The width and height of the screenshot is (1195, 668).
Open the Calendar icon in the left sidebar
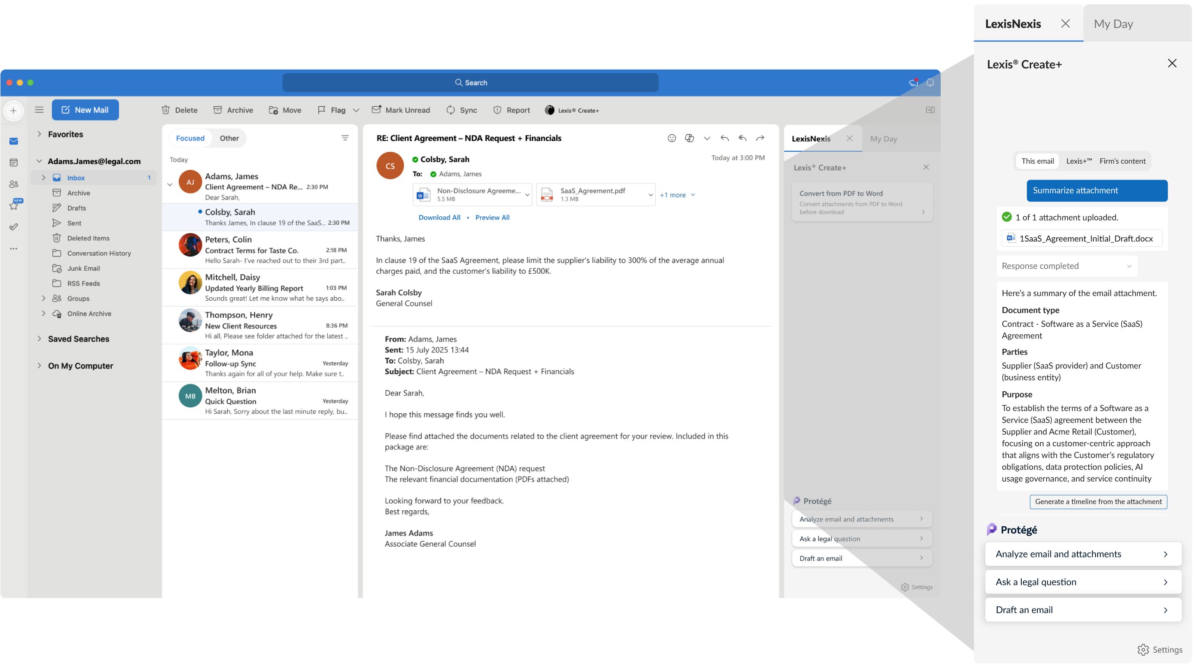pos(13,162)
